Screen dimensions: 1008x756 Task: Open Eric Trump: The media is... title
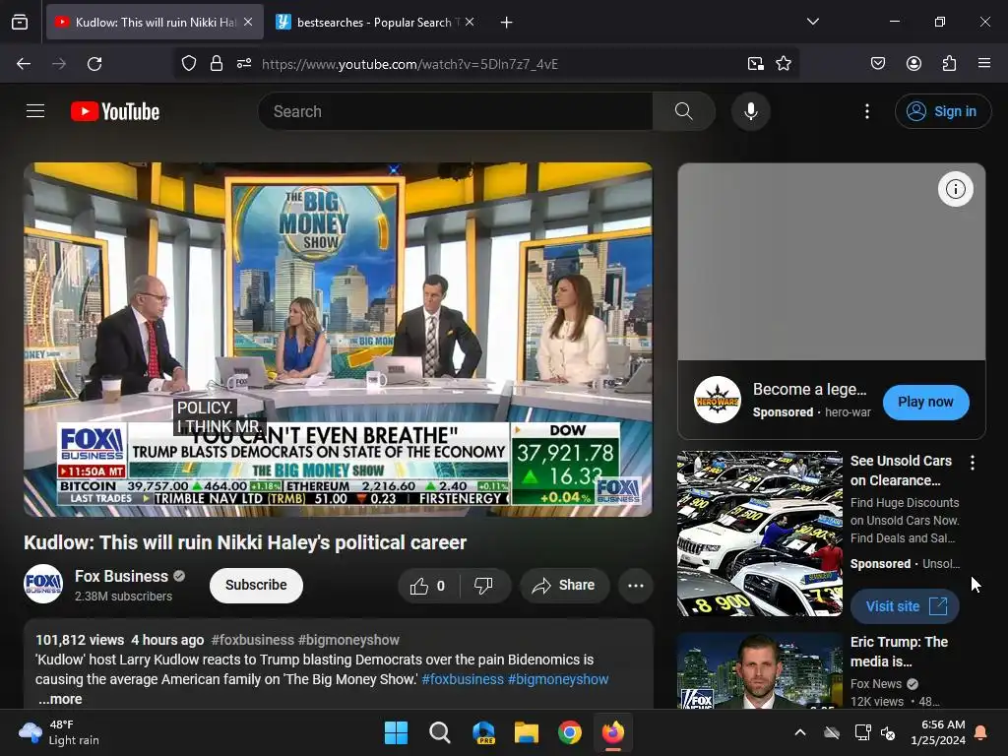(x=900, y=652)
